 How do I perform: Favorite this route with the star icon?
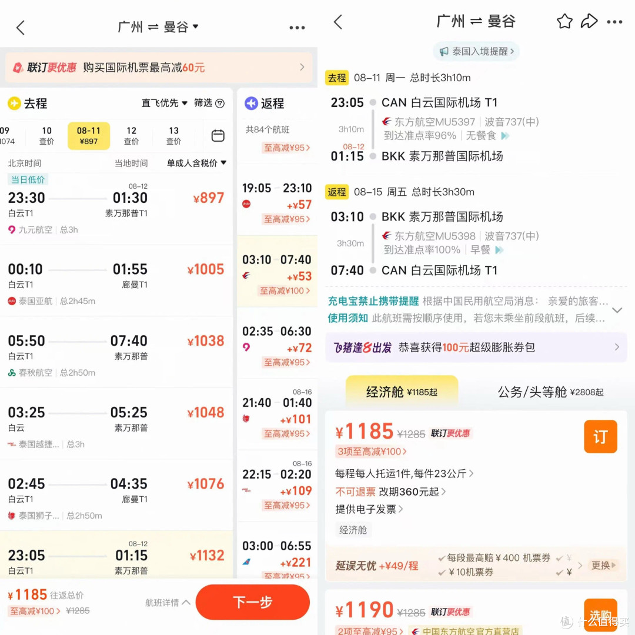(564, 22)
